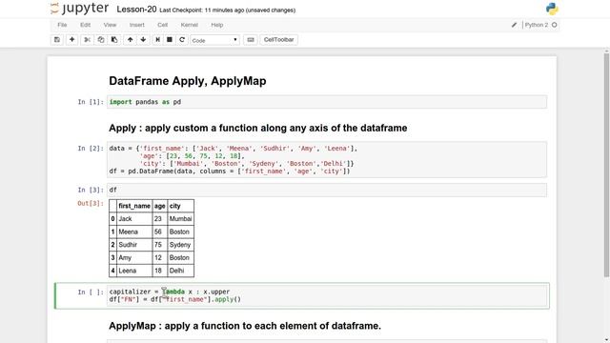Click into the import pandas cell
Viewport: 610px width, 343px height.
(327, 102)
